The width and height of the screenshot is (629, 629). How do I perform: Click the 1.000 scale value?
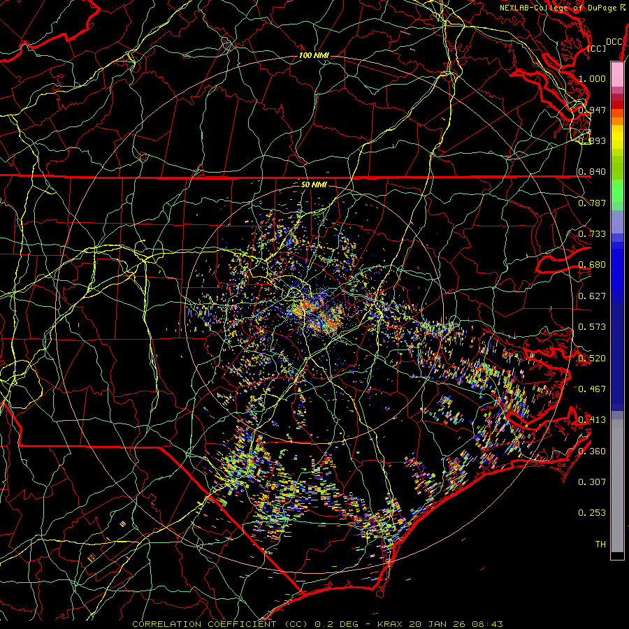pos(592,78)
